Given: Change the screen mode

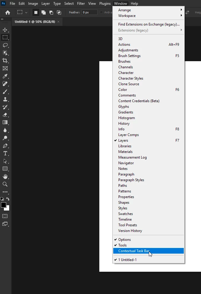Looking at the screenshot, I should point(5,224).
